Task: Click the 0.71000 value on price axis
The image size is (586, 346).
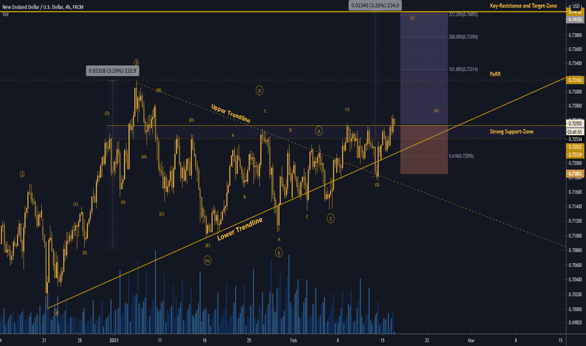Action: coord(575,236)
